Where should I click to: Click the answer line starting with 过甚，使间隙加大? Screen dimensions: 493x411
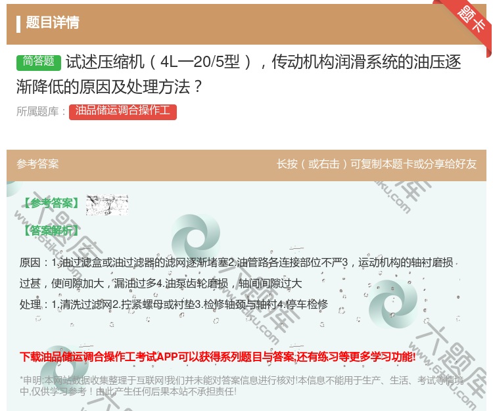pyautogui.click(x=160, y=284)
